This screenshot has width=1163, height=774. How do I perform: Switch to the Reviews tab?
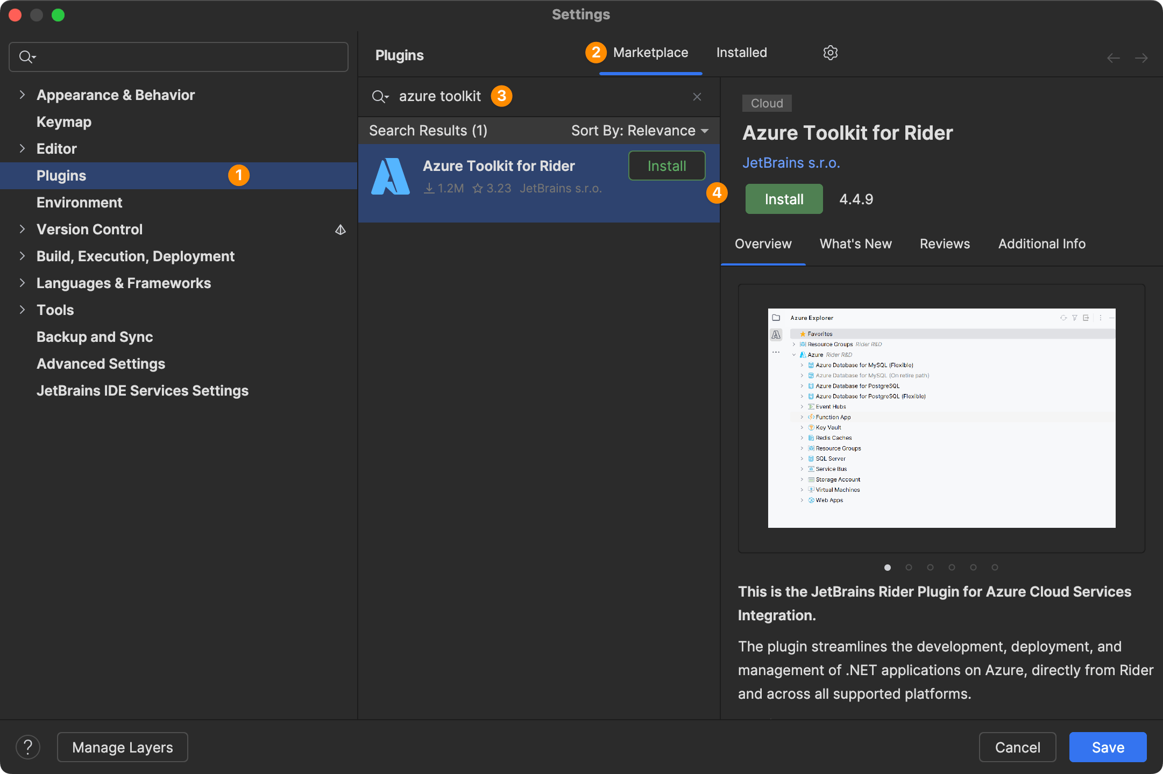coord(944,243)
